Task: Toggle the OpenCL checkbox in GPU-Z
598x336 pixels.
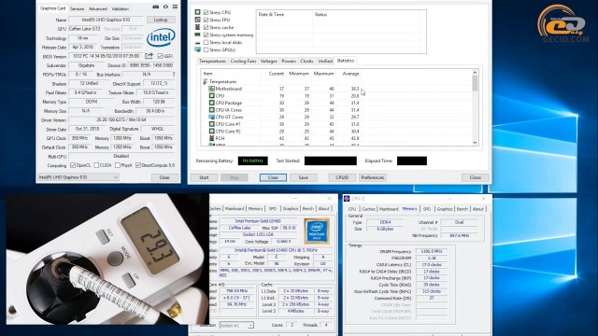Action: click(x=73, y=165)
